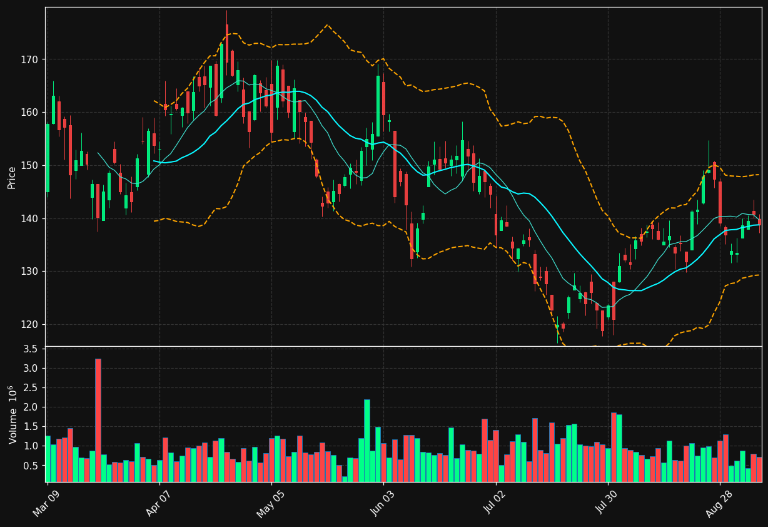Click the "Price" y-axis label
This screenshot has height=527, width=768.
(x=12, y=177)
